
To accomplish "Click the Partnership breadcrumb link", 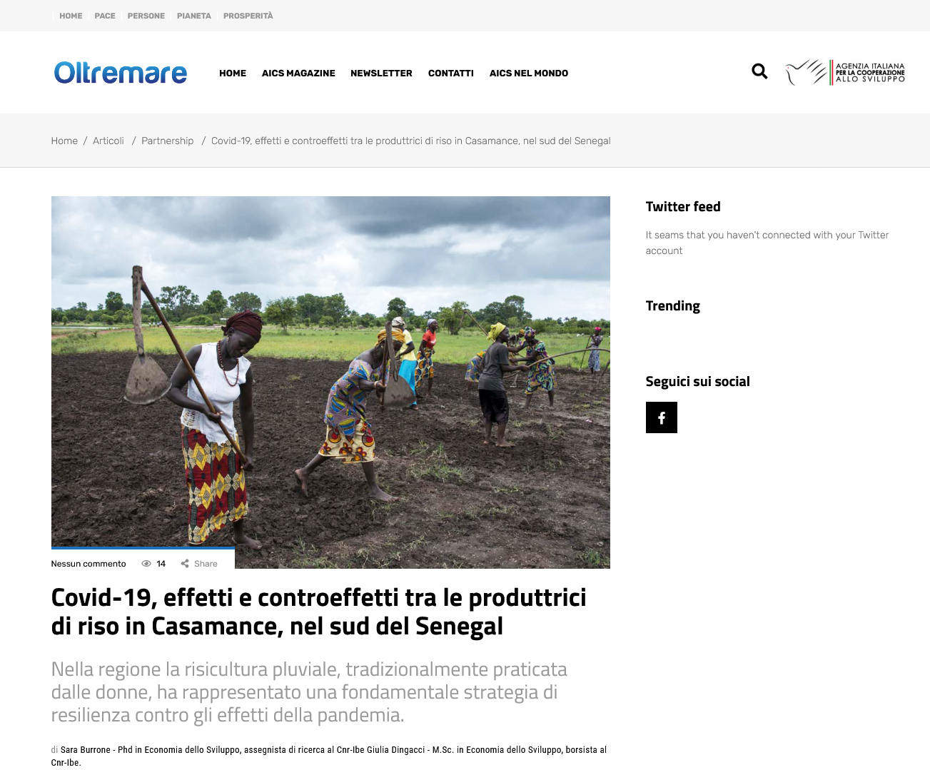I will click(168, 141).
